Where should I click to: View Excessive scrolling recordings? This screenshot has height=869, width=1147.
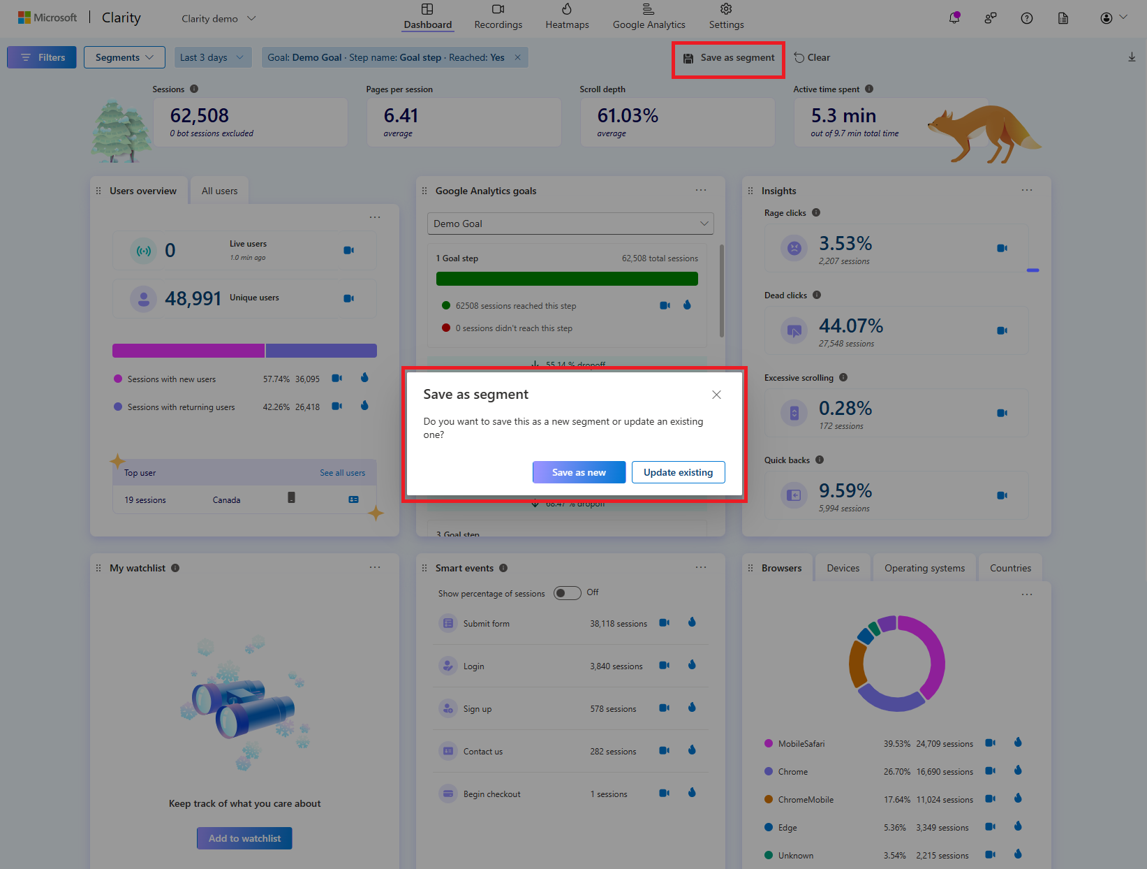coord(1002,413)
